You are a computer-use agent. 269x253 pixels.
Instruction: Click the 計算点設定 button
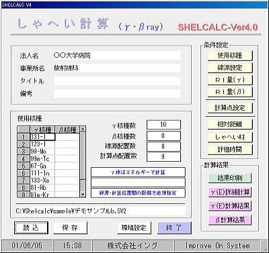(230, 108)
